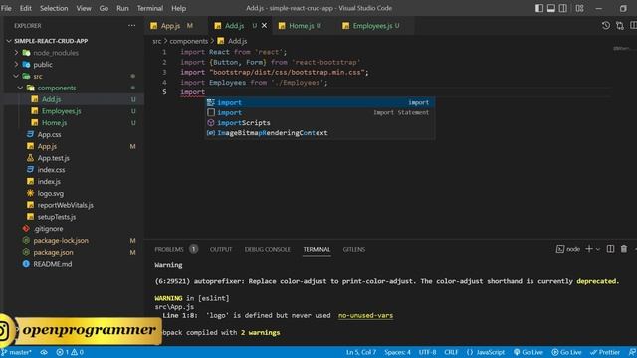Open the Edit menu

pyautogui.click(x=26, y=8)
